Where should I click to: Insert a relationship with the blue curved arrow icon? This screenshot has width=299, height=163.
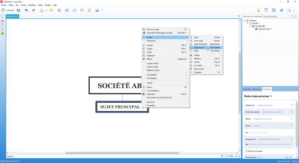point(59,10)
